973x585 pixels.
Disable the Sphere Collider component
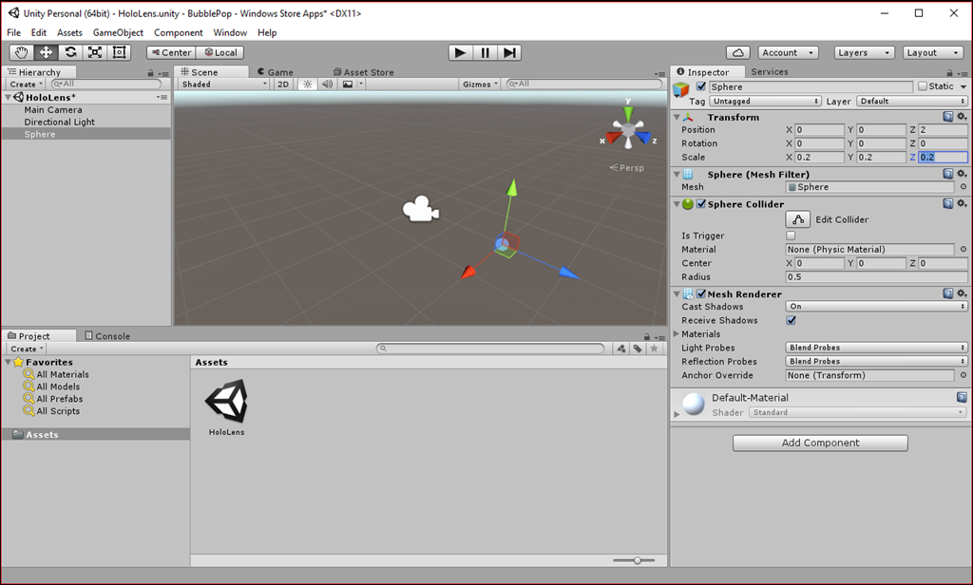(x=700, y=203)
